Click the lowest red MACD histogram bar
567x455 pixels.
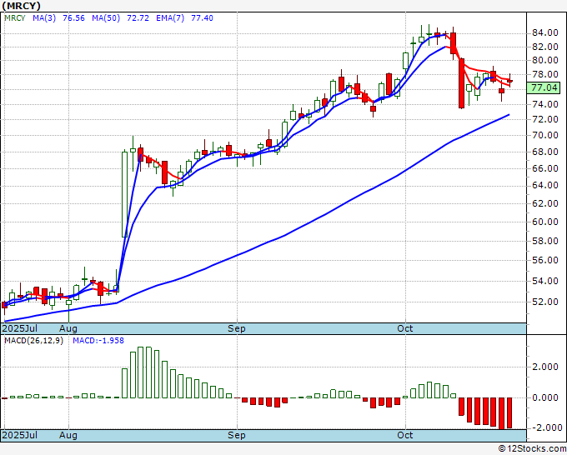(x=502, y=413)
